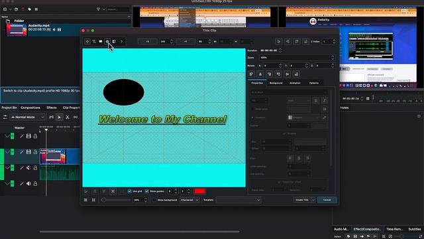The width and height of the screenshot is (424, 239).
Task: Select the razor tool in timeline toolbar
Action: click(68, 117)
